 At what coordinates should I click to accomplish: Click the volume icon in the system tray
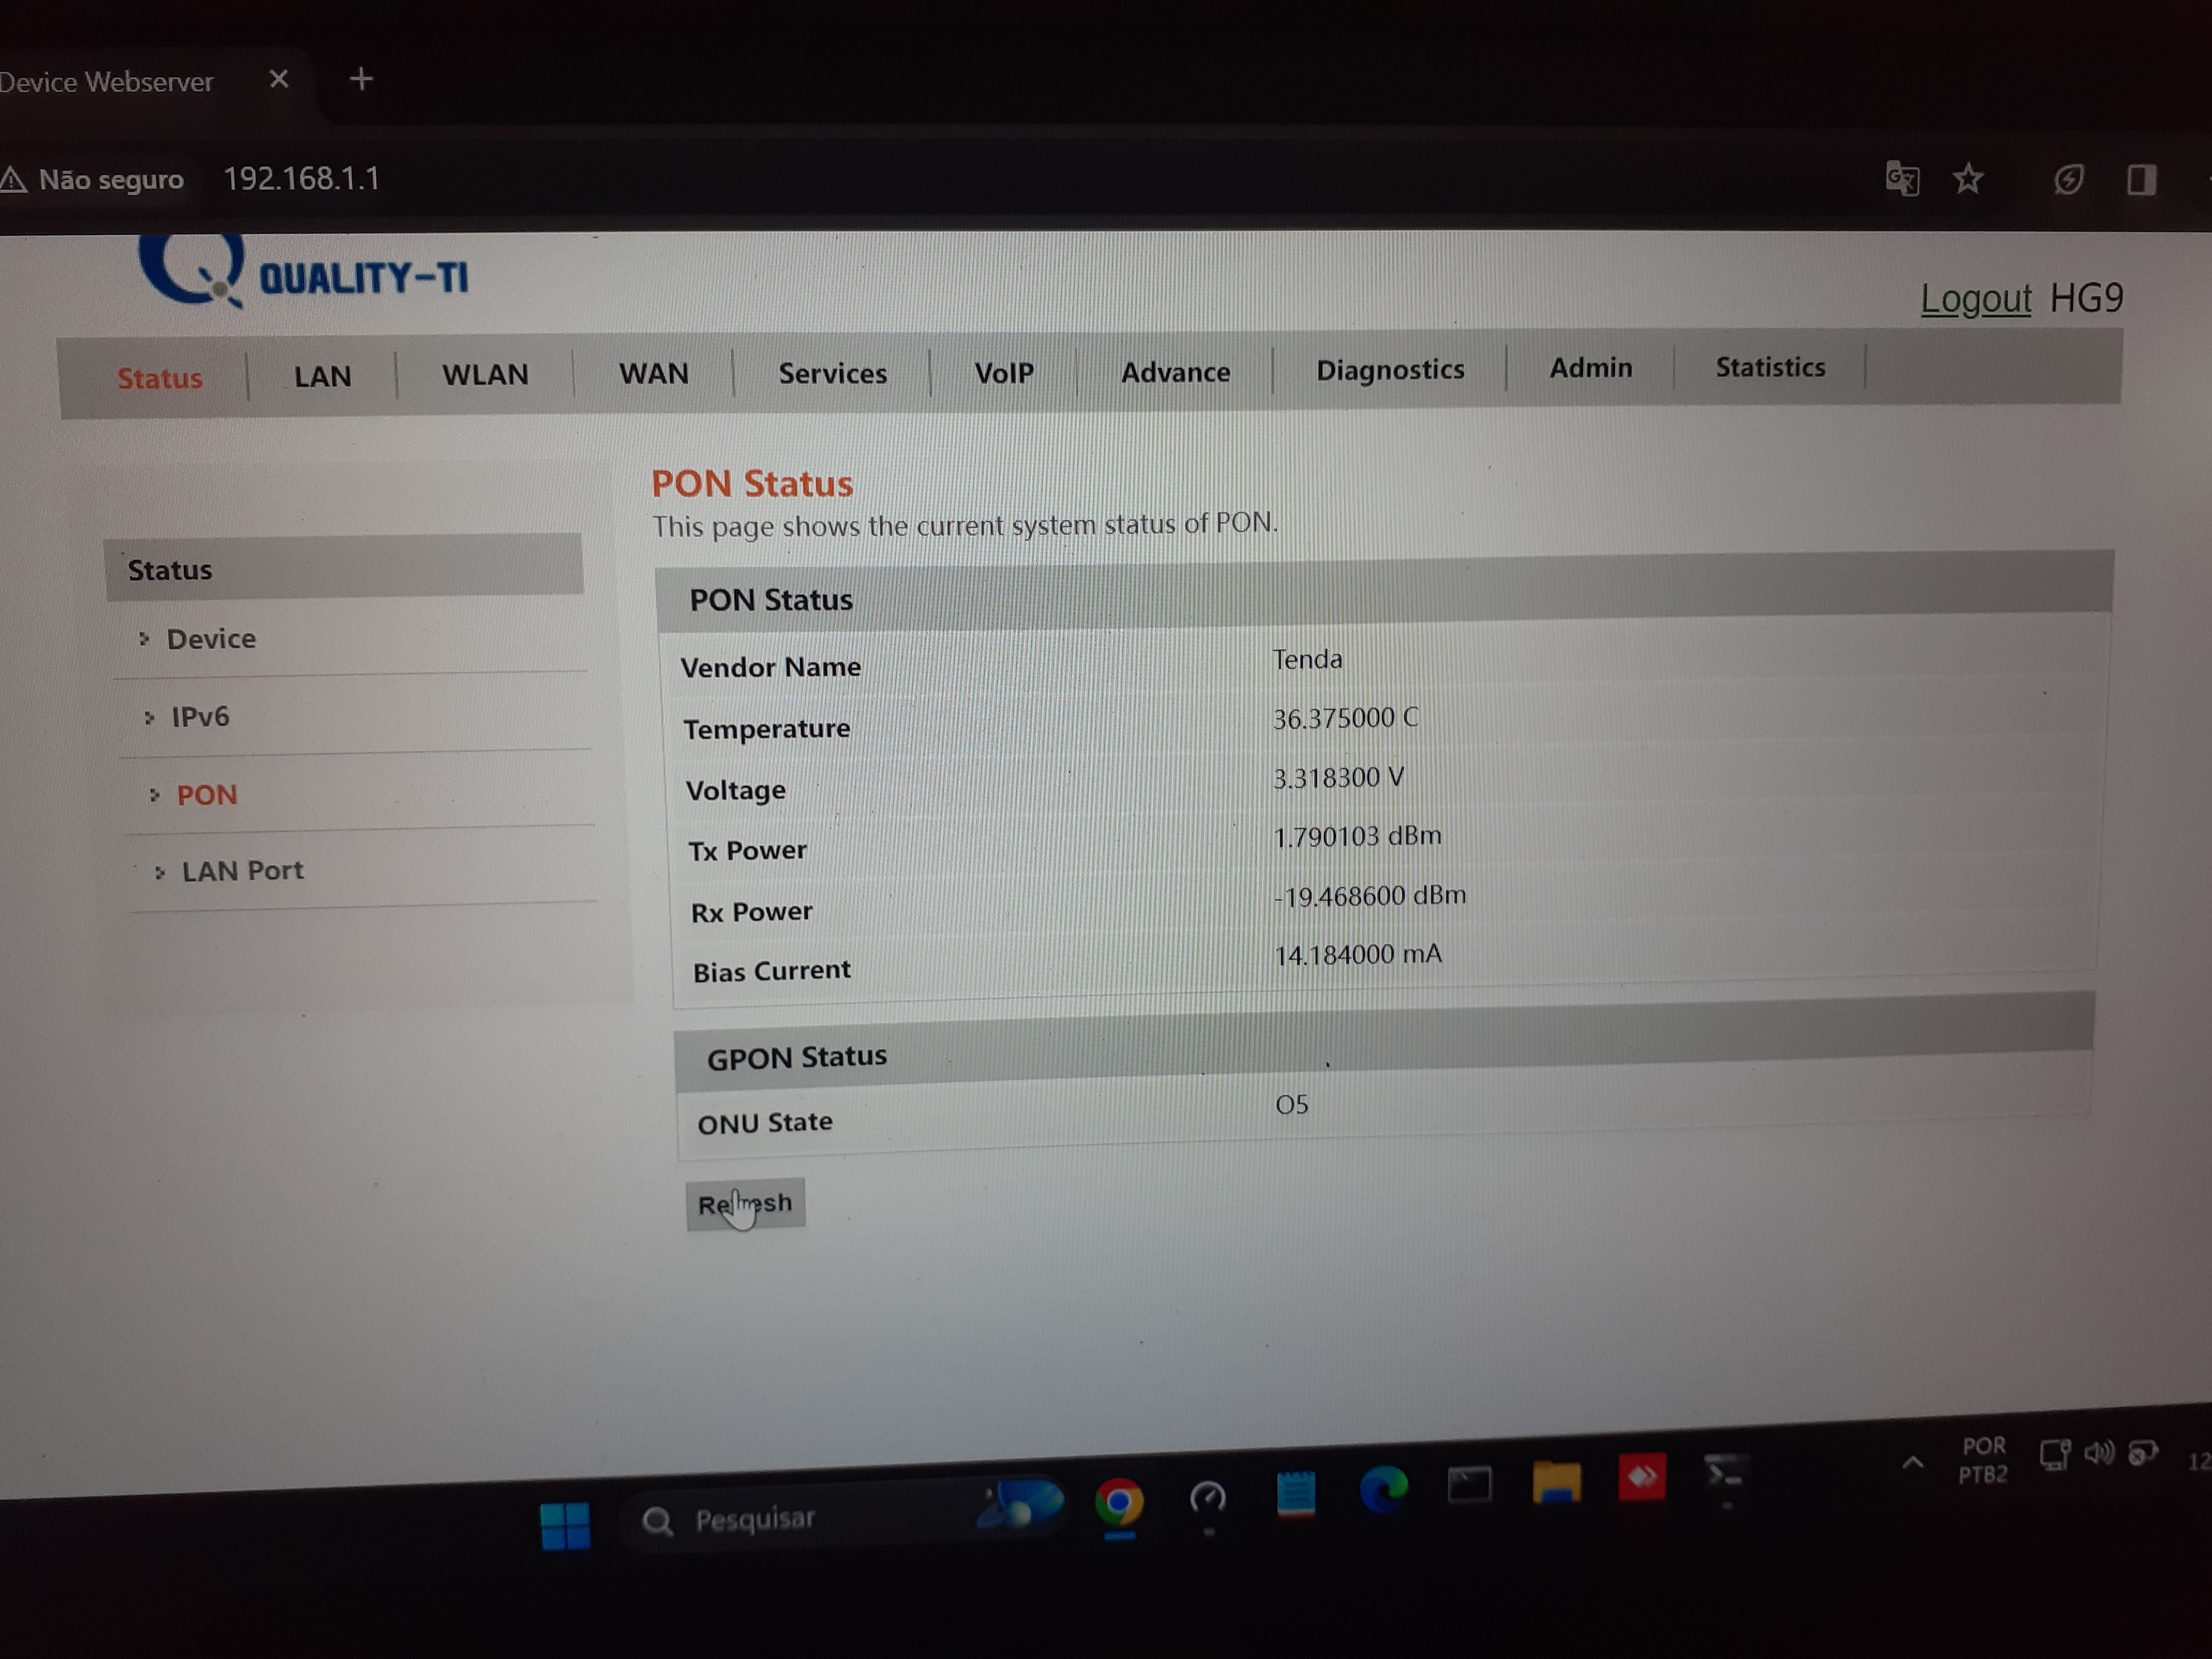2098,1453
